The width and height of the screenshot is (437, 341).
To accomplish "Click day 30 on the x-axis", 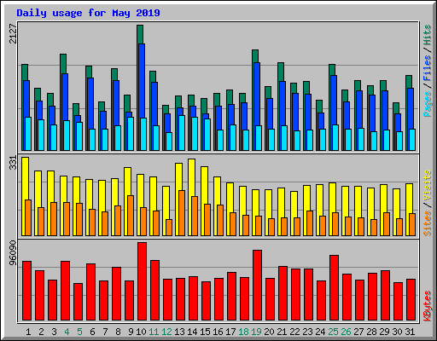I will (x=397, y=332).
